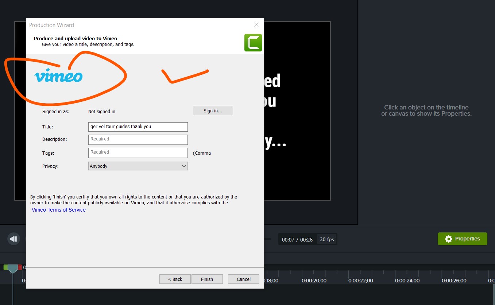This screenshot has width=495, height=305.
Task: Cancel the Production Wizard
Action: tap(243, 279)
